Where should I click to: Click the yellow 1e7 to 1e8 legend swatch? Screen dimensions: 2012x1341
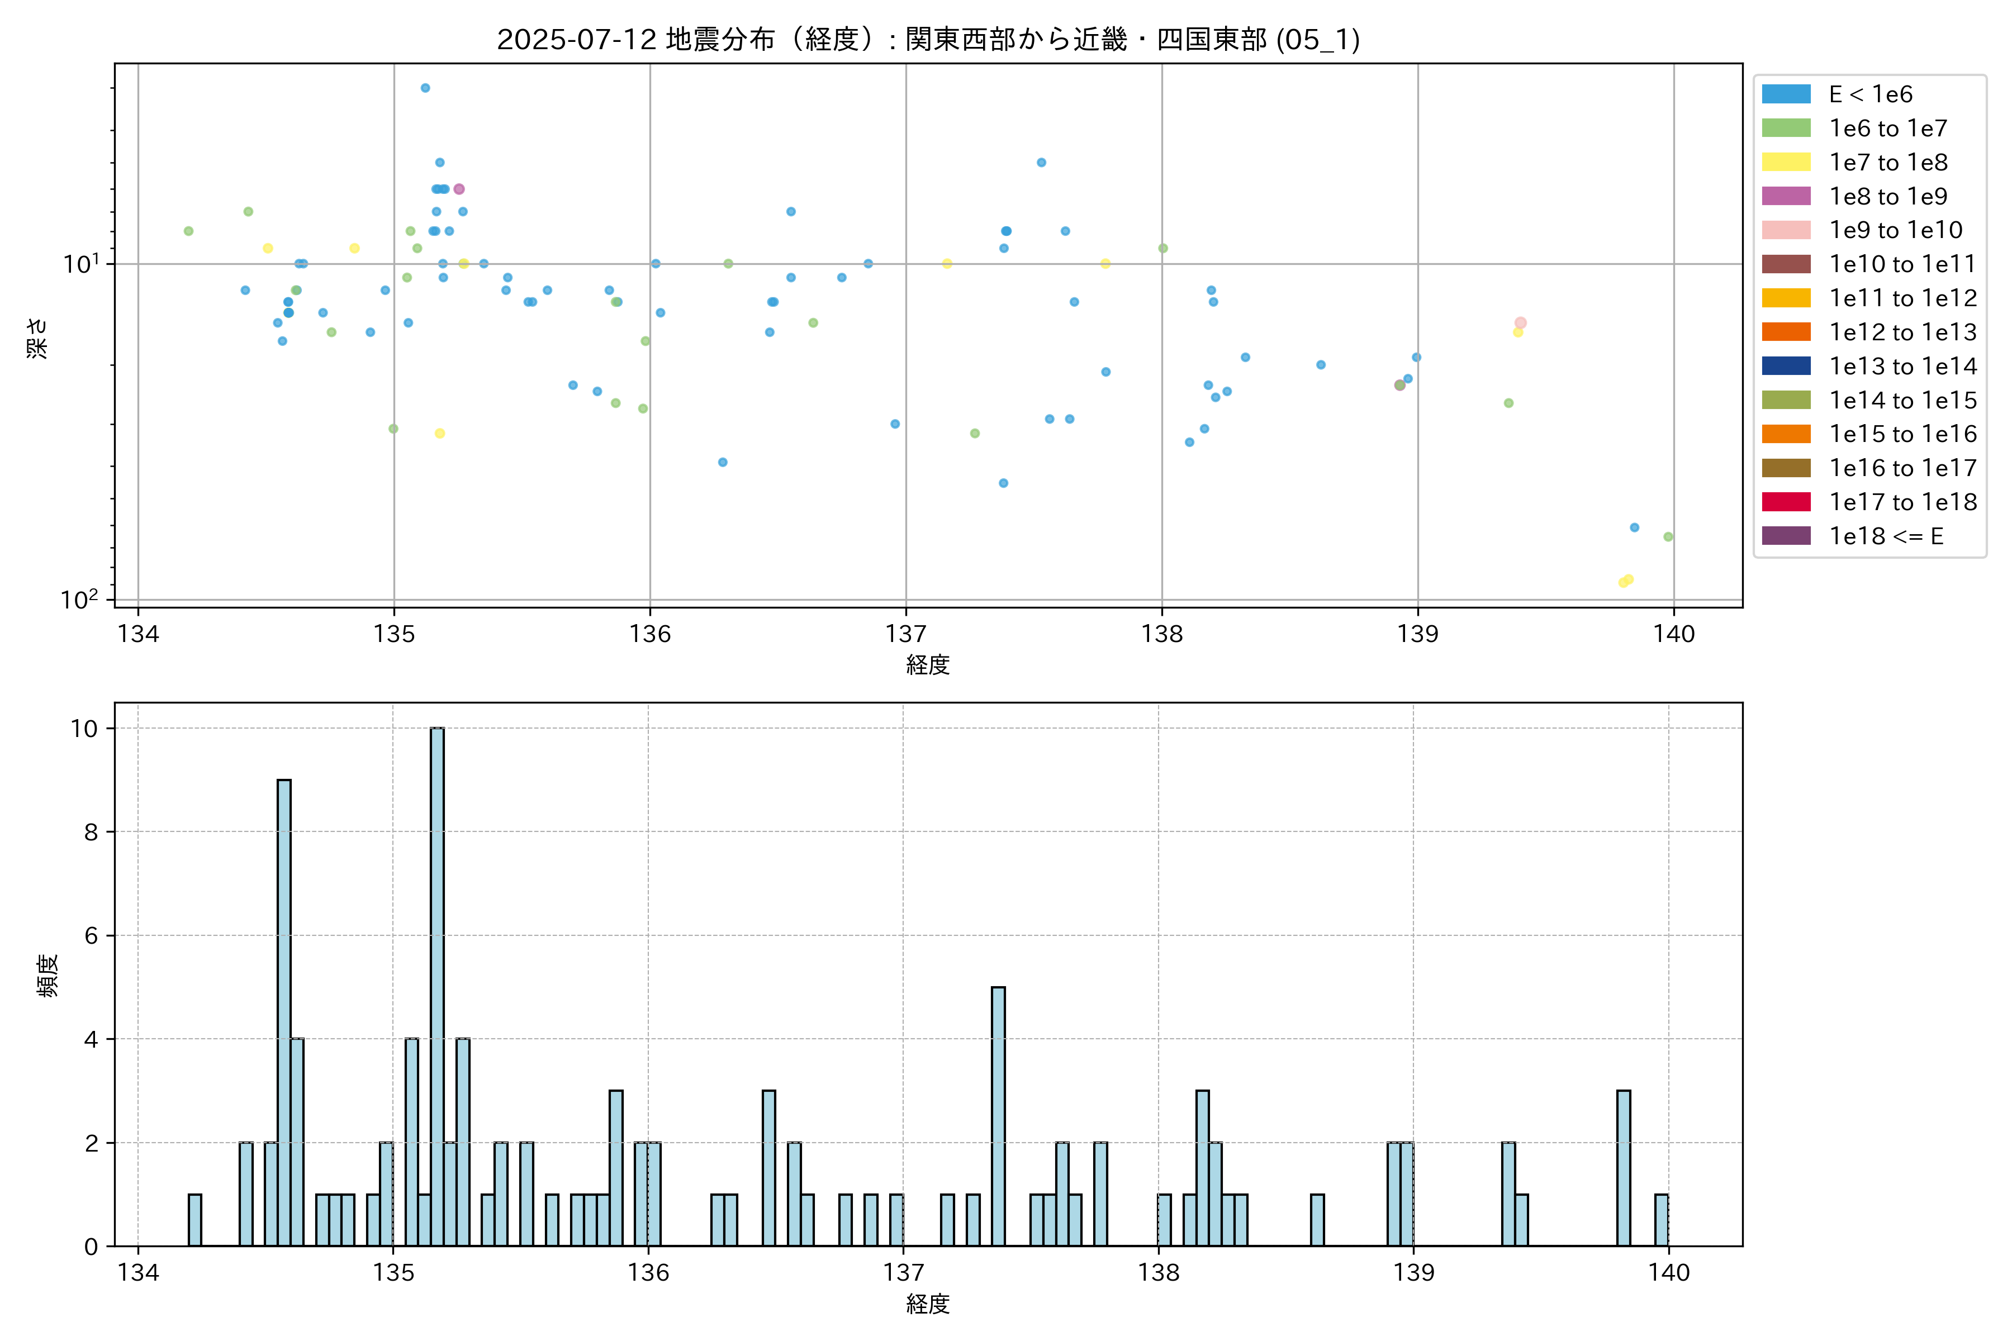(1785, 163)
